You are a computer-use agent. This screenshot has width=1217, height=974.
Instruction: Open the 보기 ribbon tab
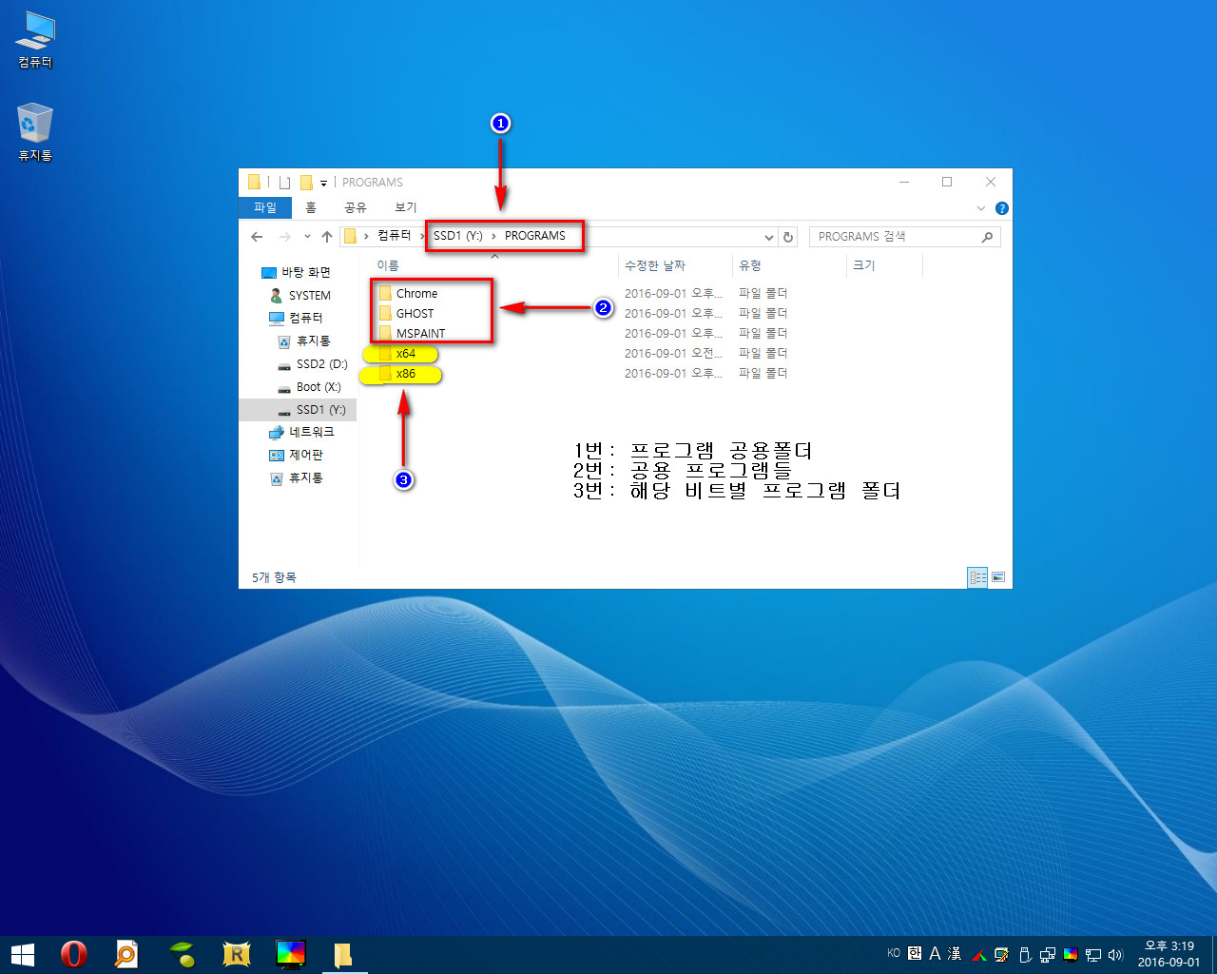pos(406,207)
